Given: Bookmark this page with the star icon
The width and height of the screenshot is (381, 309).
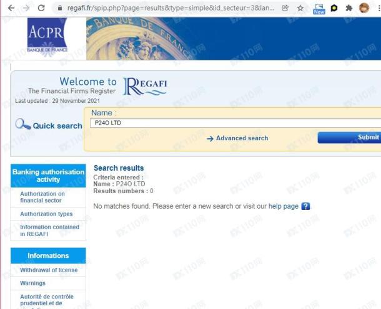Looking at the screenshot, I should (x=300, y=8).
